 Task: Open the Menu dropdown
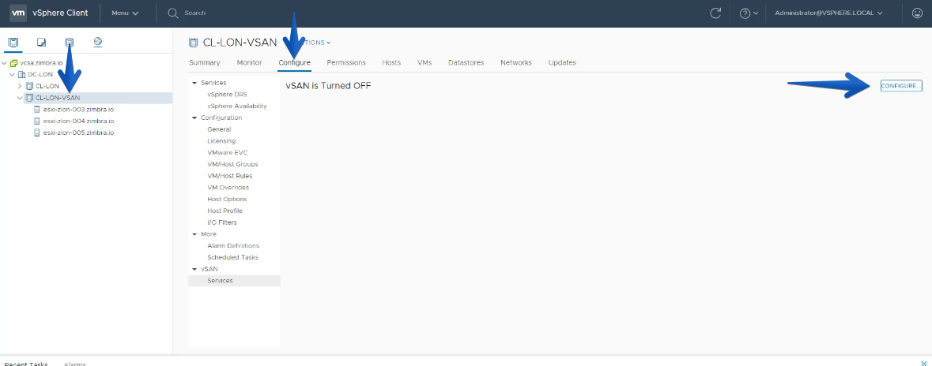(125, 13)
